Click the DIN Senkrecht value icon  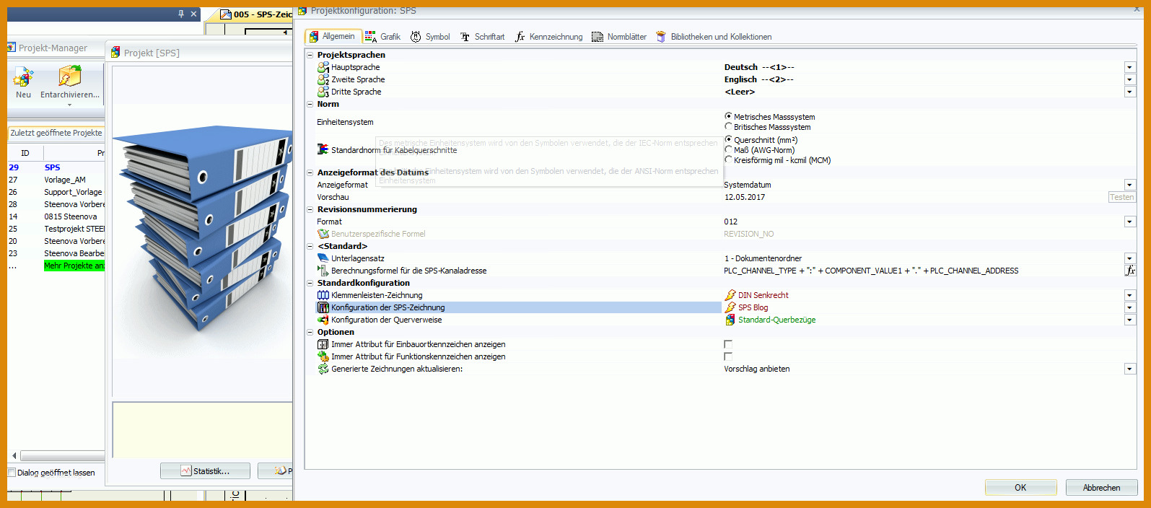pyautogui.click(x=730, y=295)
